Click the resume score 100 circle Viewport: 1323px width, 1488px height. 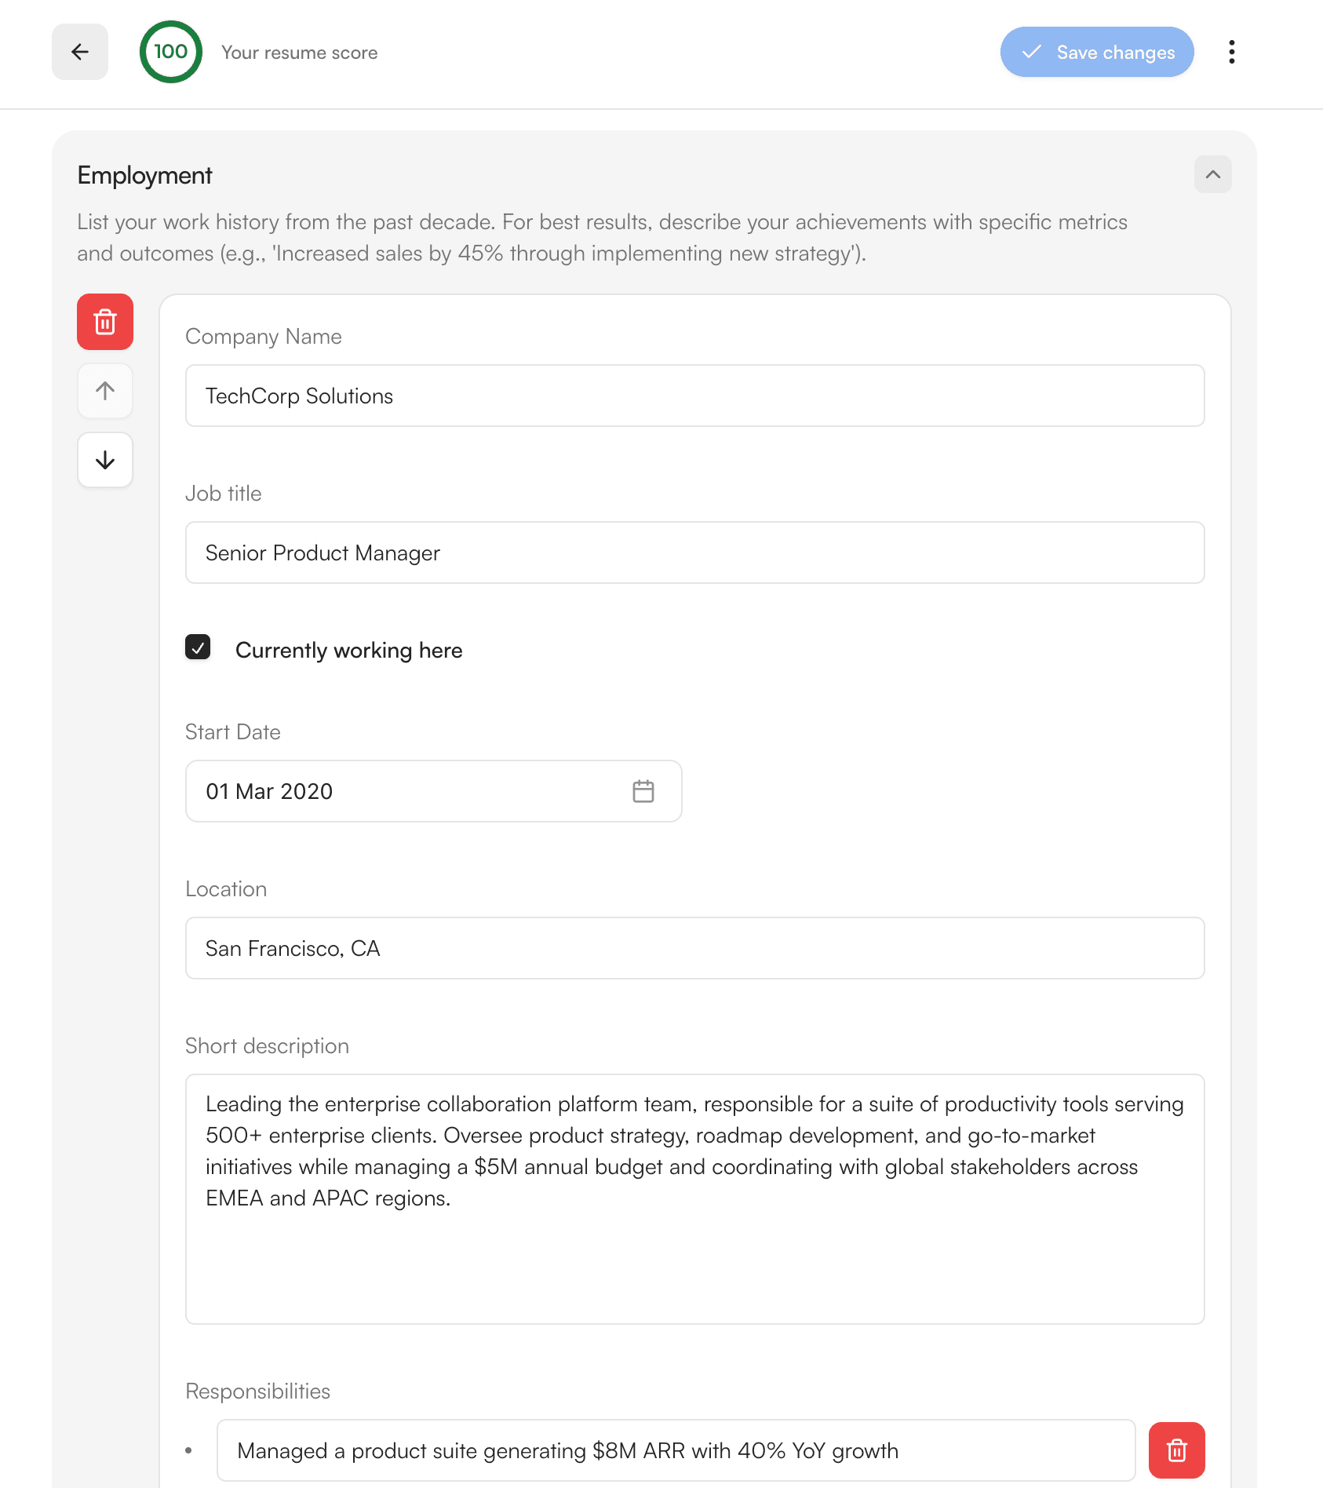pos(170,52)
